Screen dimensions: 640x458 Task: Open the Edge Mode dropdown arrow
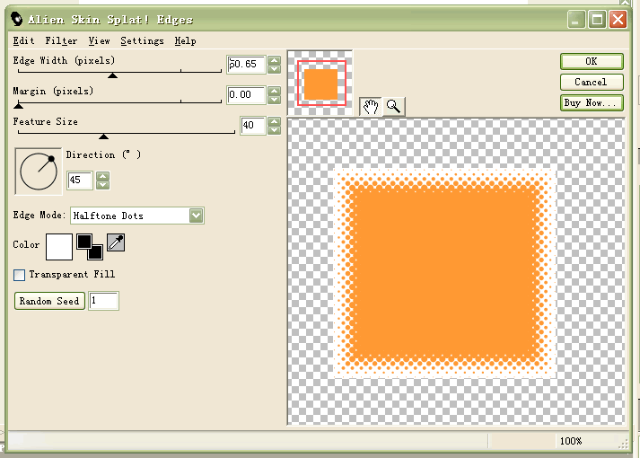coord(197,216)
